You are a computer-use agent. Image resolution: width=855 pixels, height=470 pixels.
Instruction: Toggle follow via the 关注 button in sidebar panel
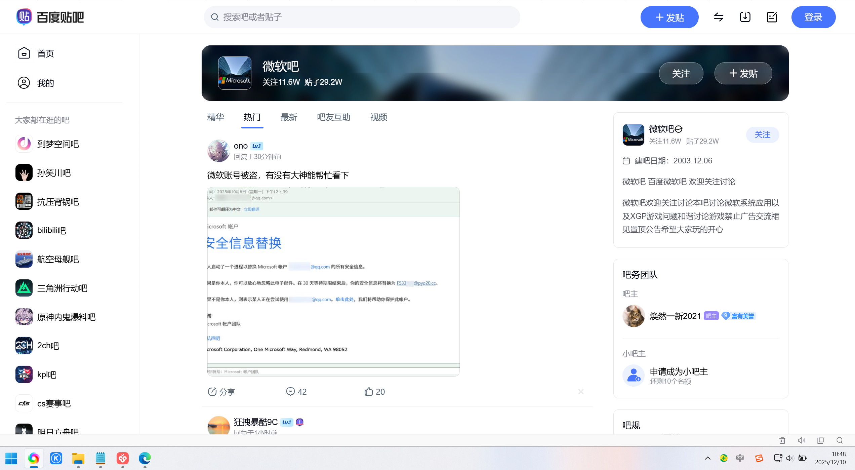[x=763, y=134]
